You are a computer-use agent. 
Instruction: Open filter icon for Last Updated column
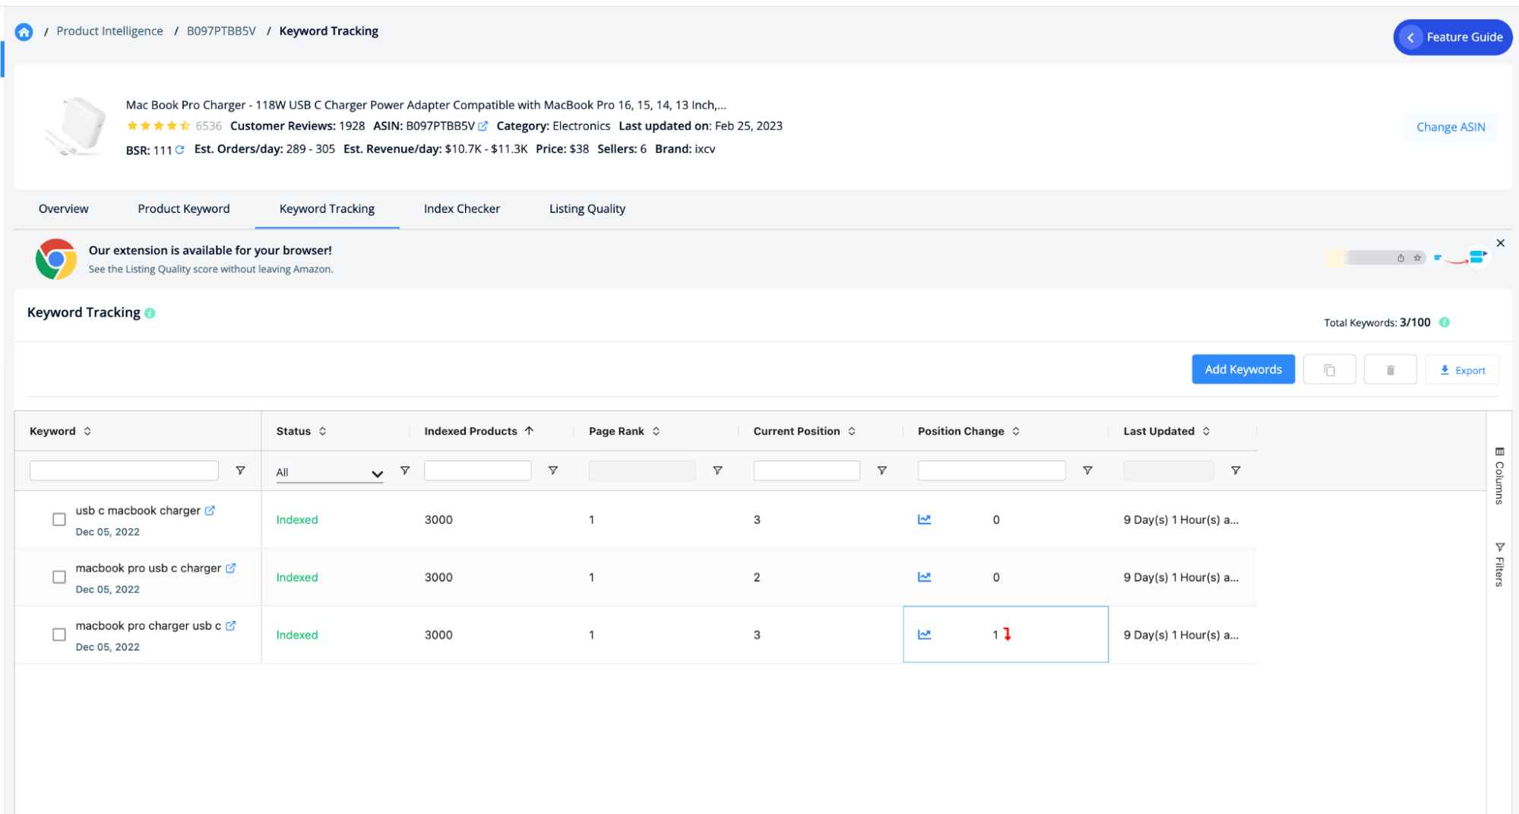click(x=1236, y=470)
